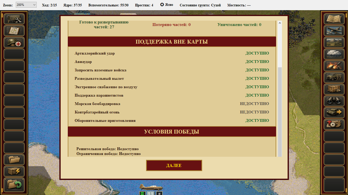The width and height of the screenshot is (348, 195).
Task: Click the truck and soldiers icon
Action: tap(334, 78)
